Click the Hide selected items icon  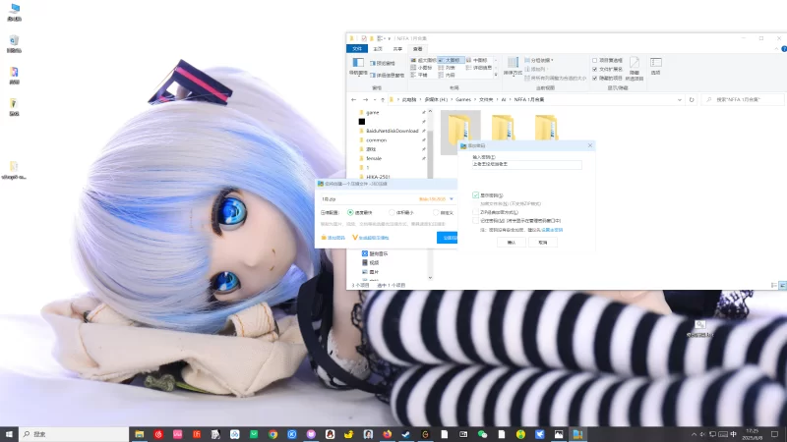pyautogui.click(x=634, y=65)
